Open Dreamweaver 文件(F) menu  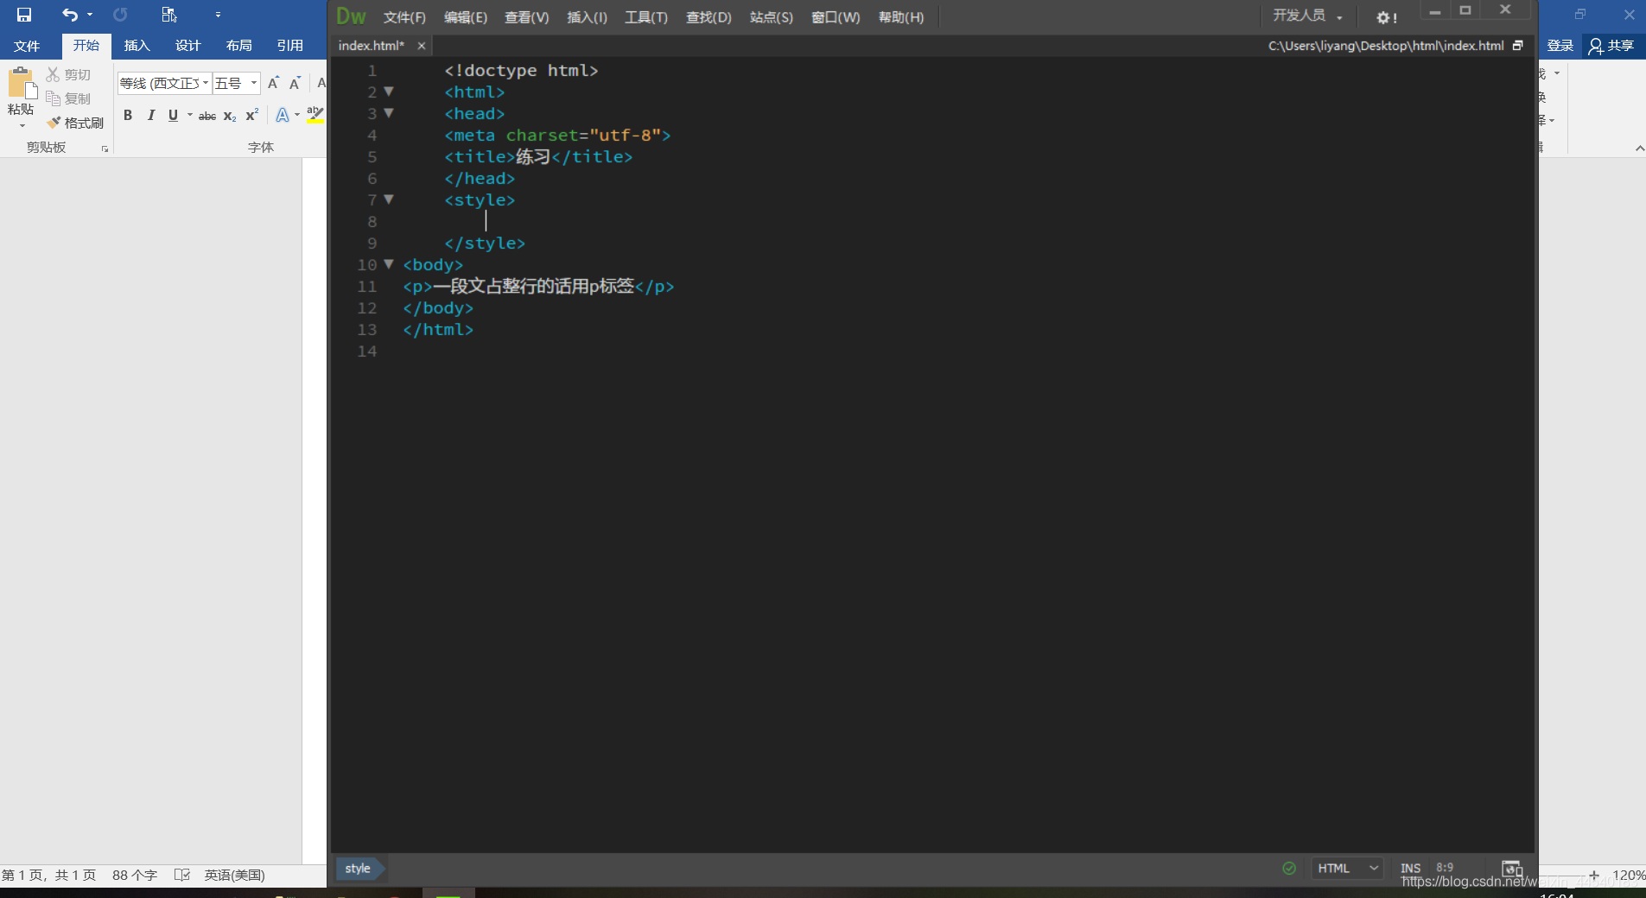tap(404, 17)
